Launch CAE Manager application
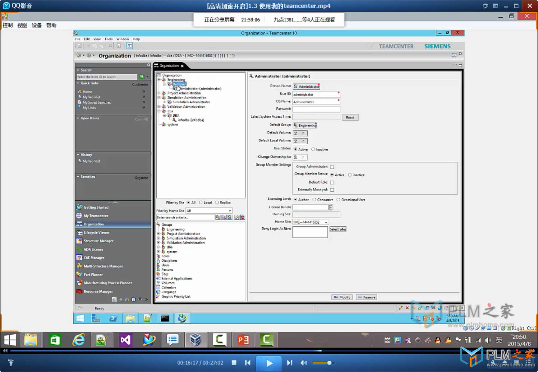 [x=94, y=258]
